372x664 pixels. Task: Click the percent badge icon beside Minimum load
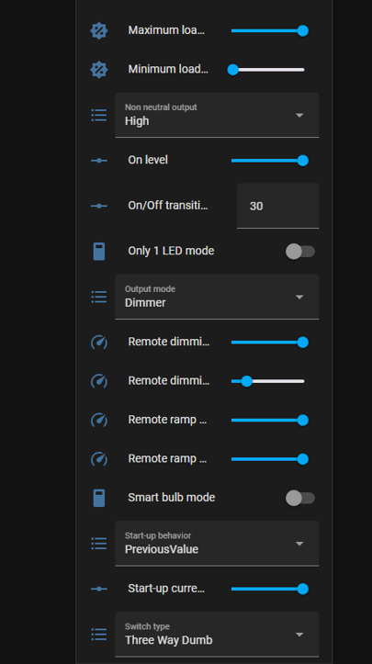pyautogui.click(x=99, y=70)
